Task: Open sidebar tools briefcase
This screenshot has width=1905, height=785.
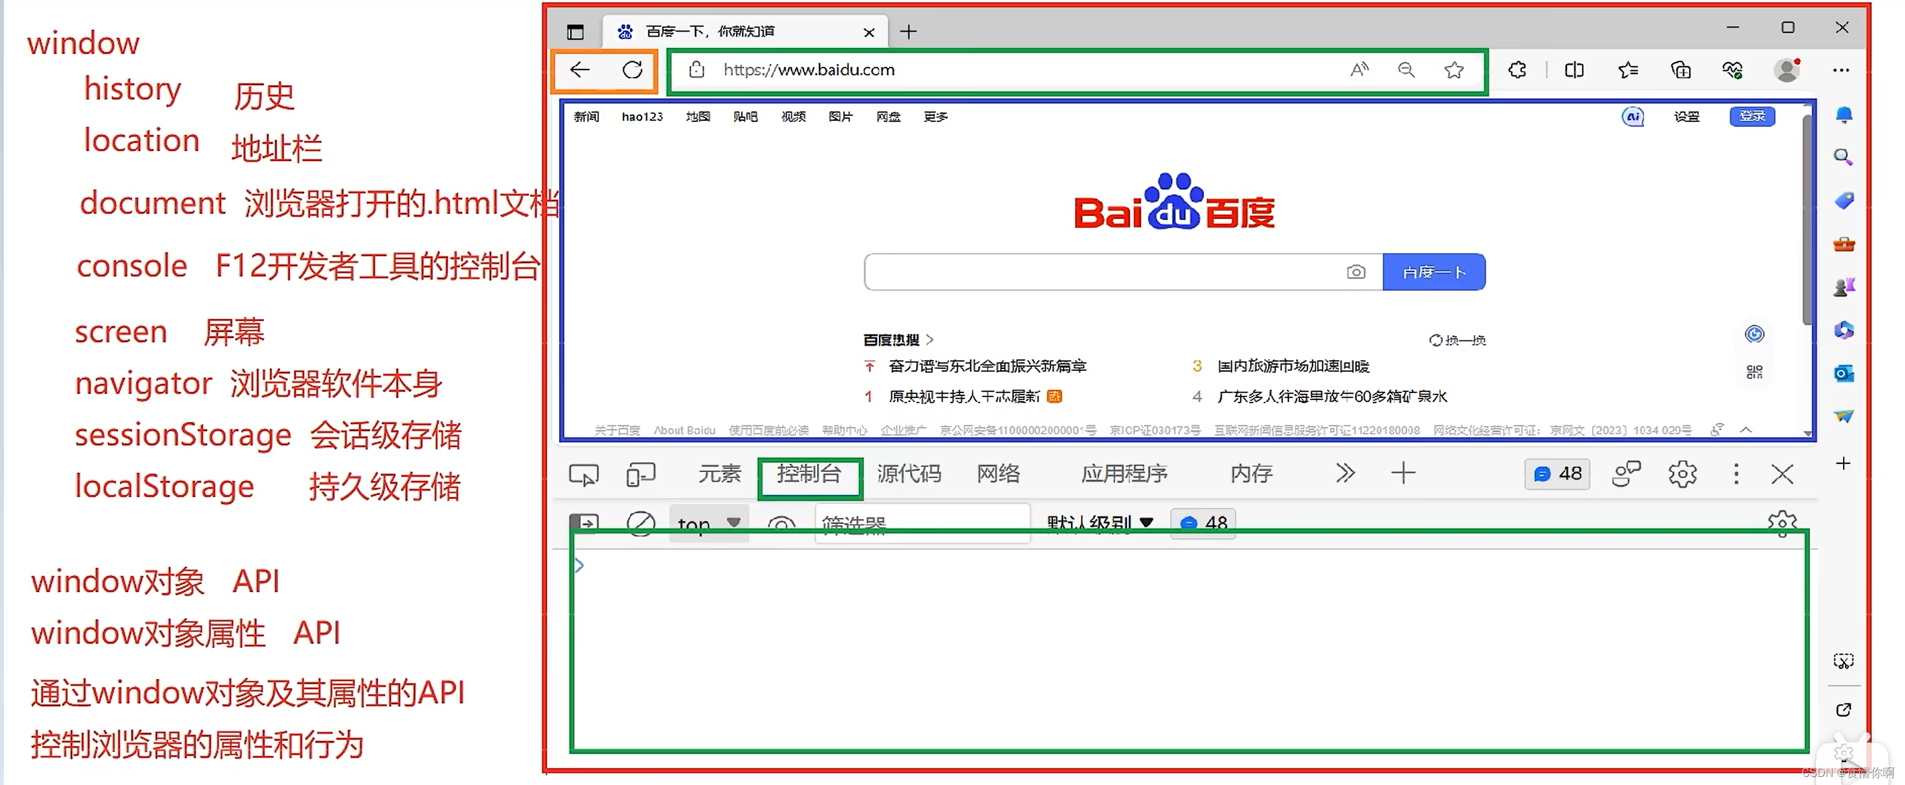Action: (1844, 244)
